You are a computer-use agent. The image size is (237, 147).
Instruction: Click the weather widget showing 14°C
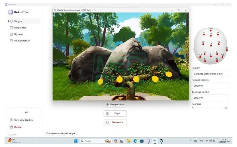14,141
